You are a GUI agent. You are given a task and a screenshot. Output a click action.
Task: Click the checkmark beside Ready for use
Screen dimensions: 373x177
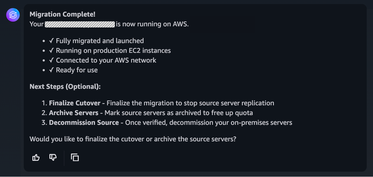(x=52, y=70)
